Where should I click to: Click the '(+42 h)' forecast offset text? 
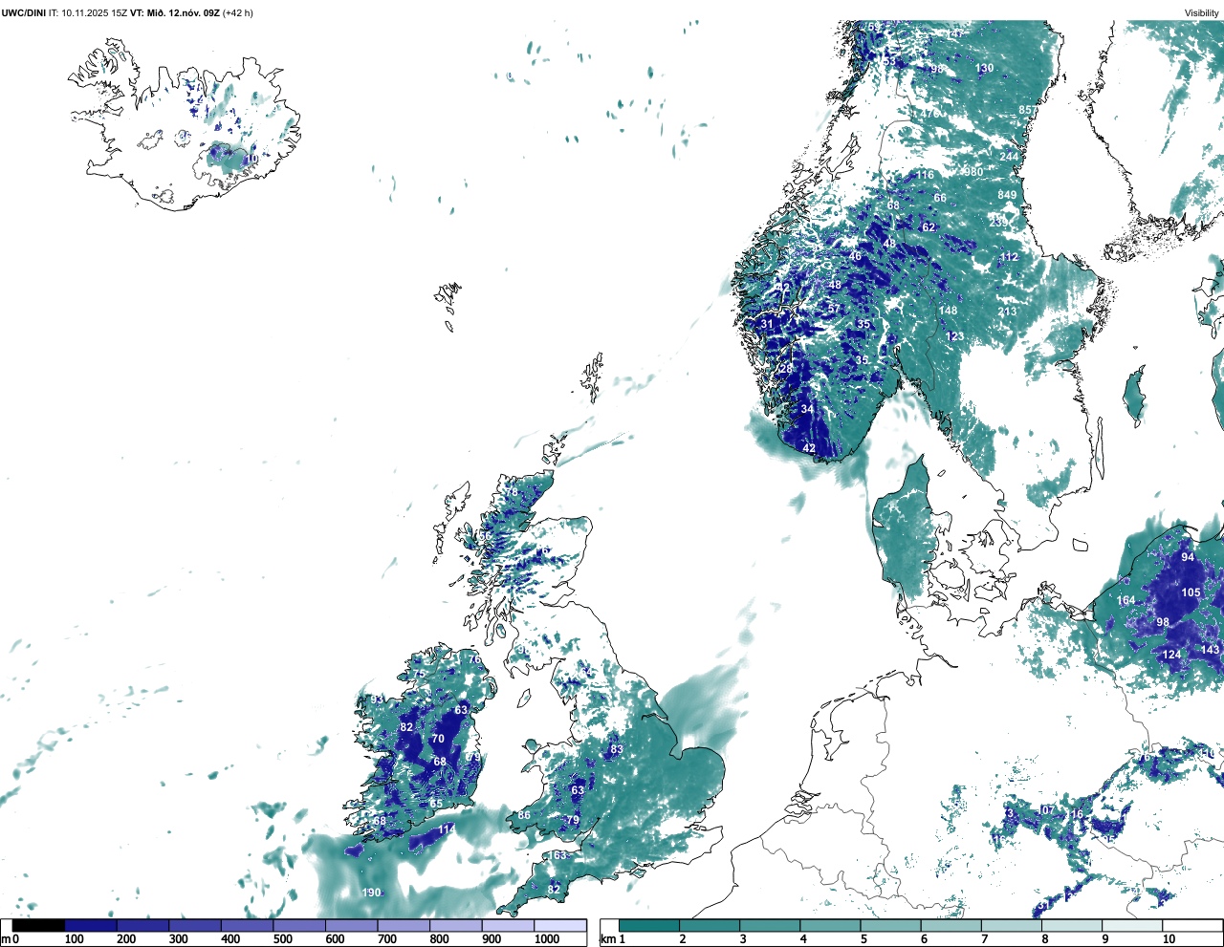[x=238, y=13]
